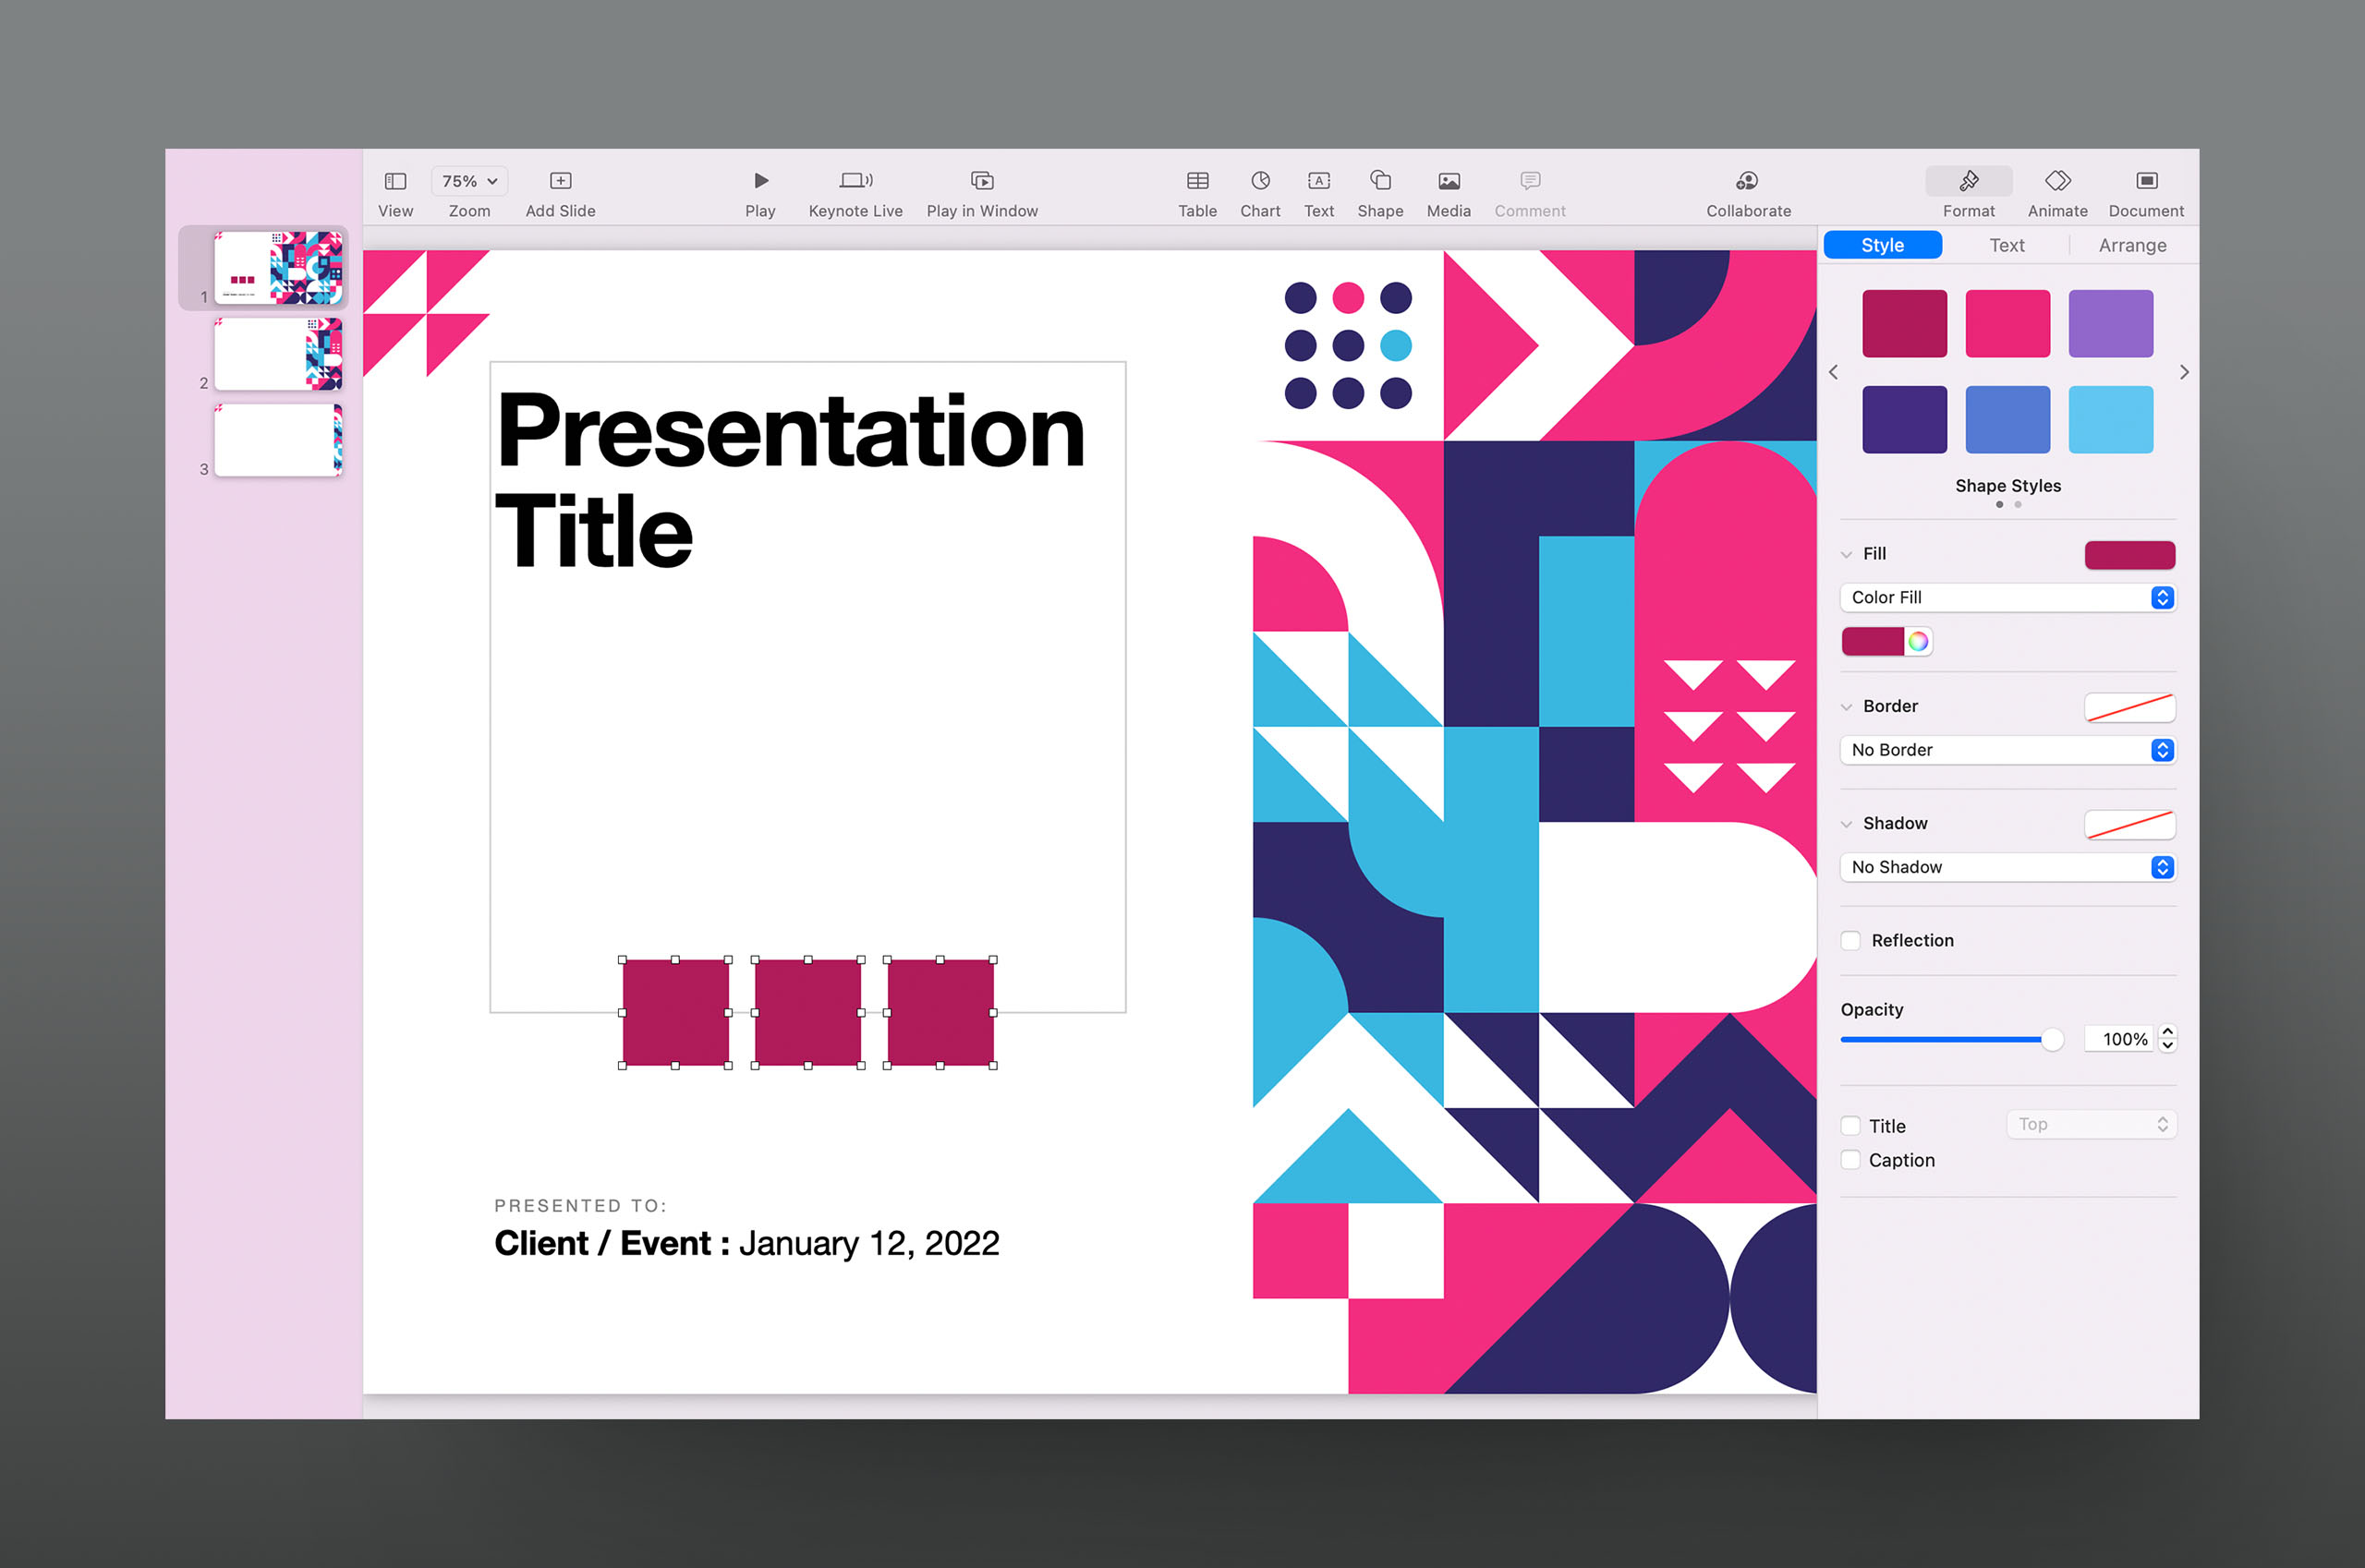2365x1568 pixels.
Task: Open the No Shadow dropdown
Action: coord(2007,867)
